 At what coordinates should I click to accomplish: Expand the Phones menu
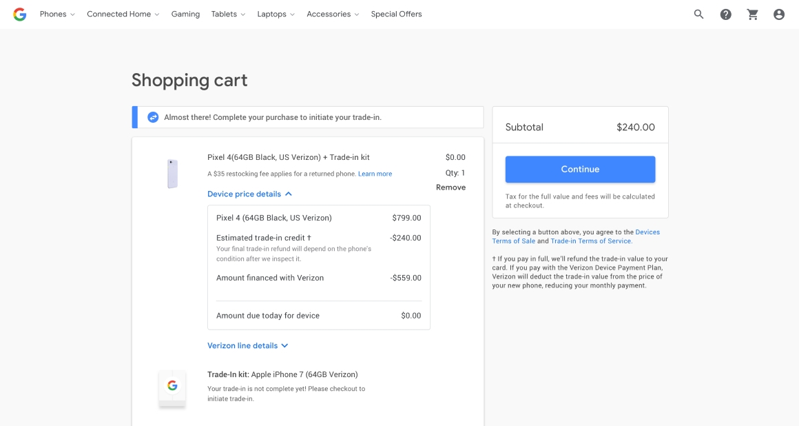(57, 14)
